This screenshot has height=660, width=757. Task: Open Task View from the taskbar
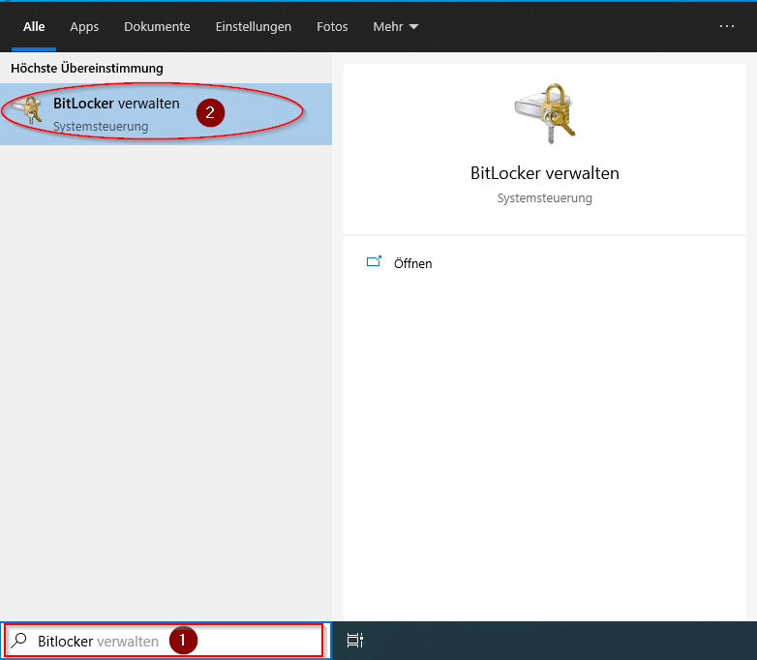[x=355, y=640]
